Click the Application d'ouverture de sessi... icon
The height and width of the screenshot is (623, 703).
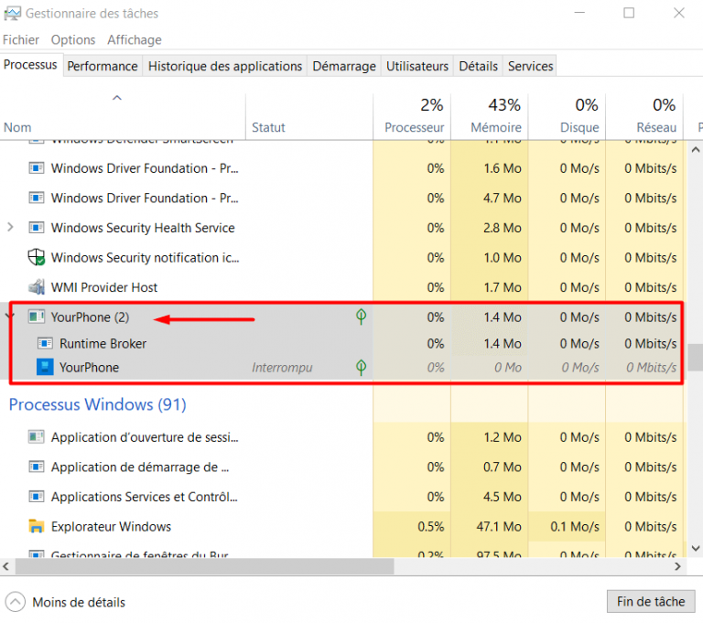[x=37, y=436]
